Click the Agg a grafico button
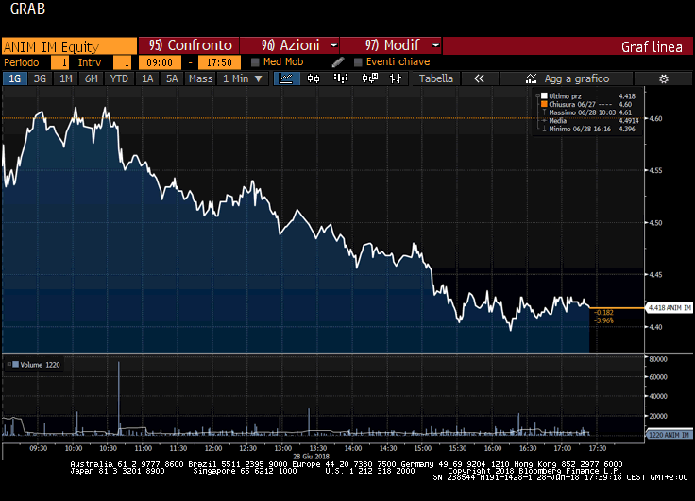 [567, 78]
